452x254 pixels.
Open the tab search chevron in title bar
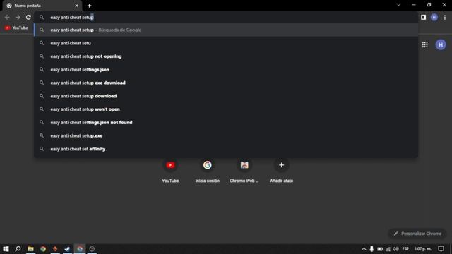(398, 5)
